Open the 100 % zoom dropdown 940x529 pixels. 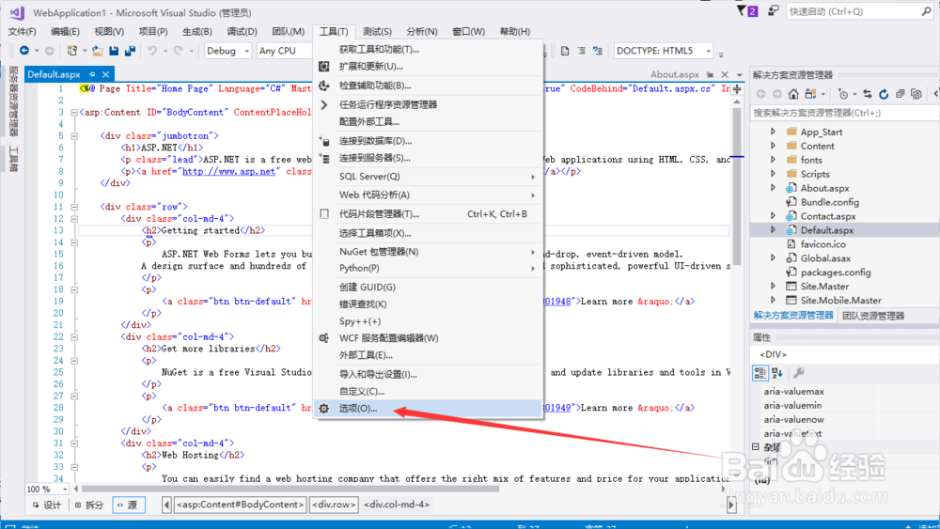(64, 490)
